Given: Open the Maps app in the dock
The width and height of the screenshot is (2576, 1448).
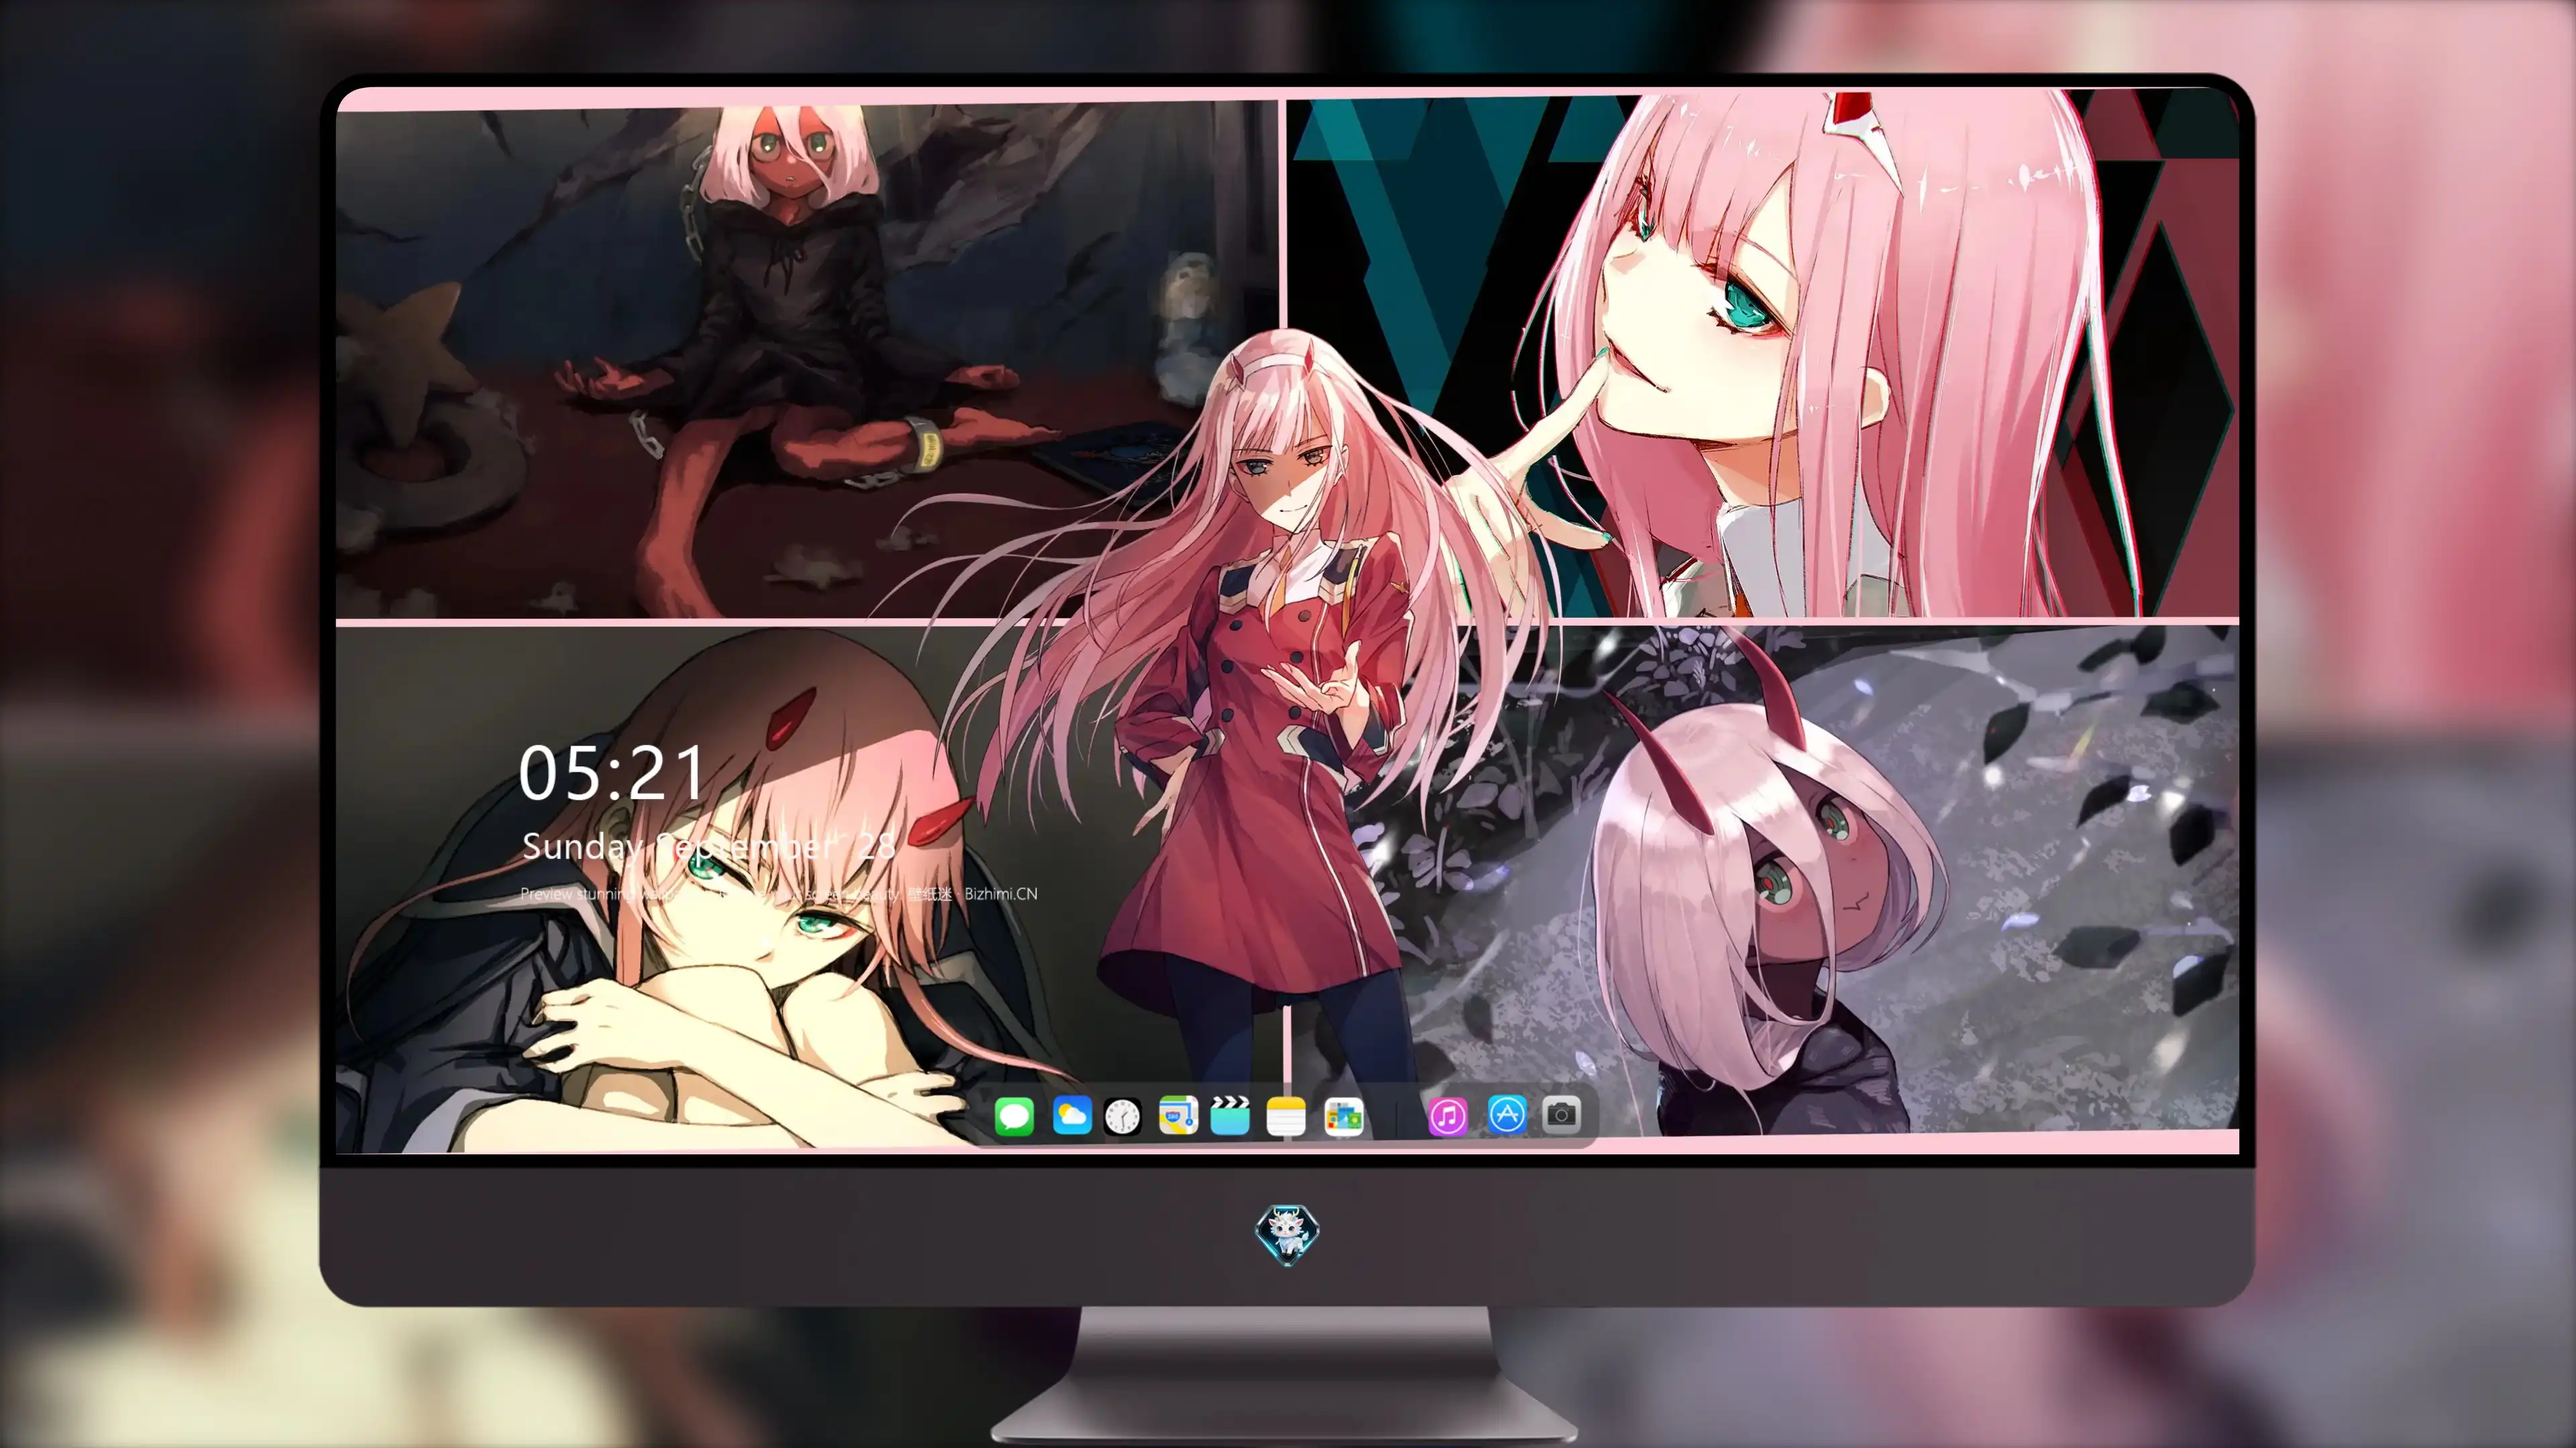Looking at the screenshot, I should (1178, 1115).
